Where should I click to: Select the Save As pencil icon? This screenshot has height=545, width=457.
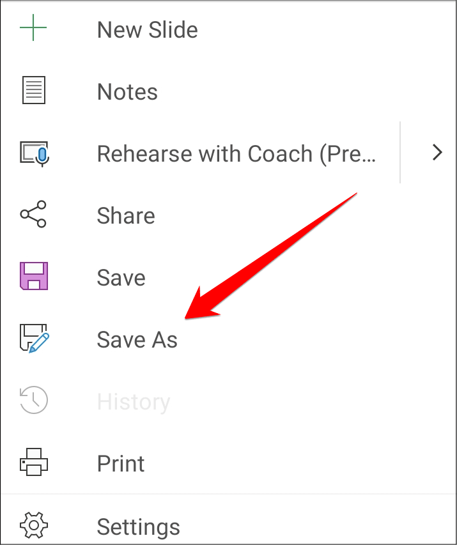click(x=33, y=339)
